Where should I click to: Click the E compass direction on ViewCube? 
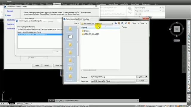pos(183,29)
